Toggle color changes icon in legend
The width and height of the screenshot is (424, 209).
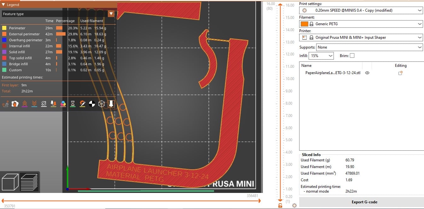pyautogui.click(x=63, y=104)
